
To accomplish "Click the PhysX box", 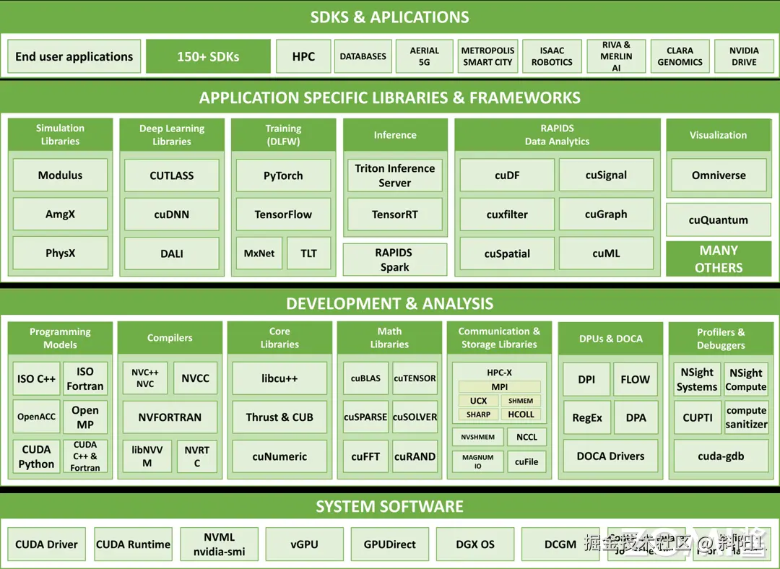I will (x=60, y=253).
